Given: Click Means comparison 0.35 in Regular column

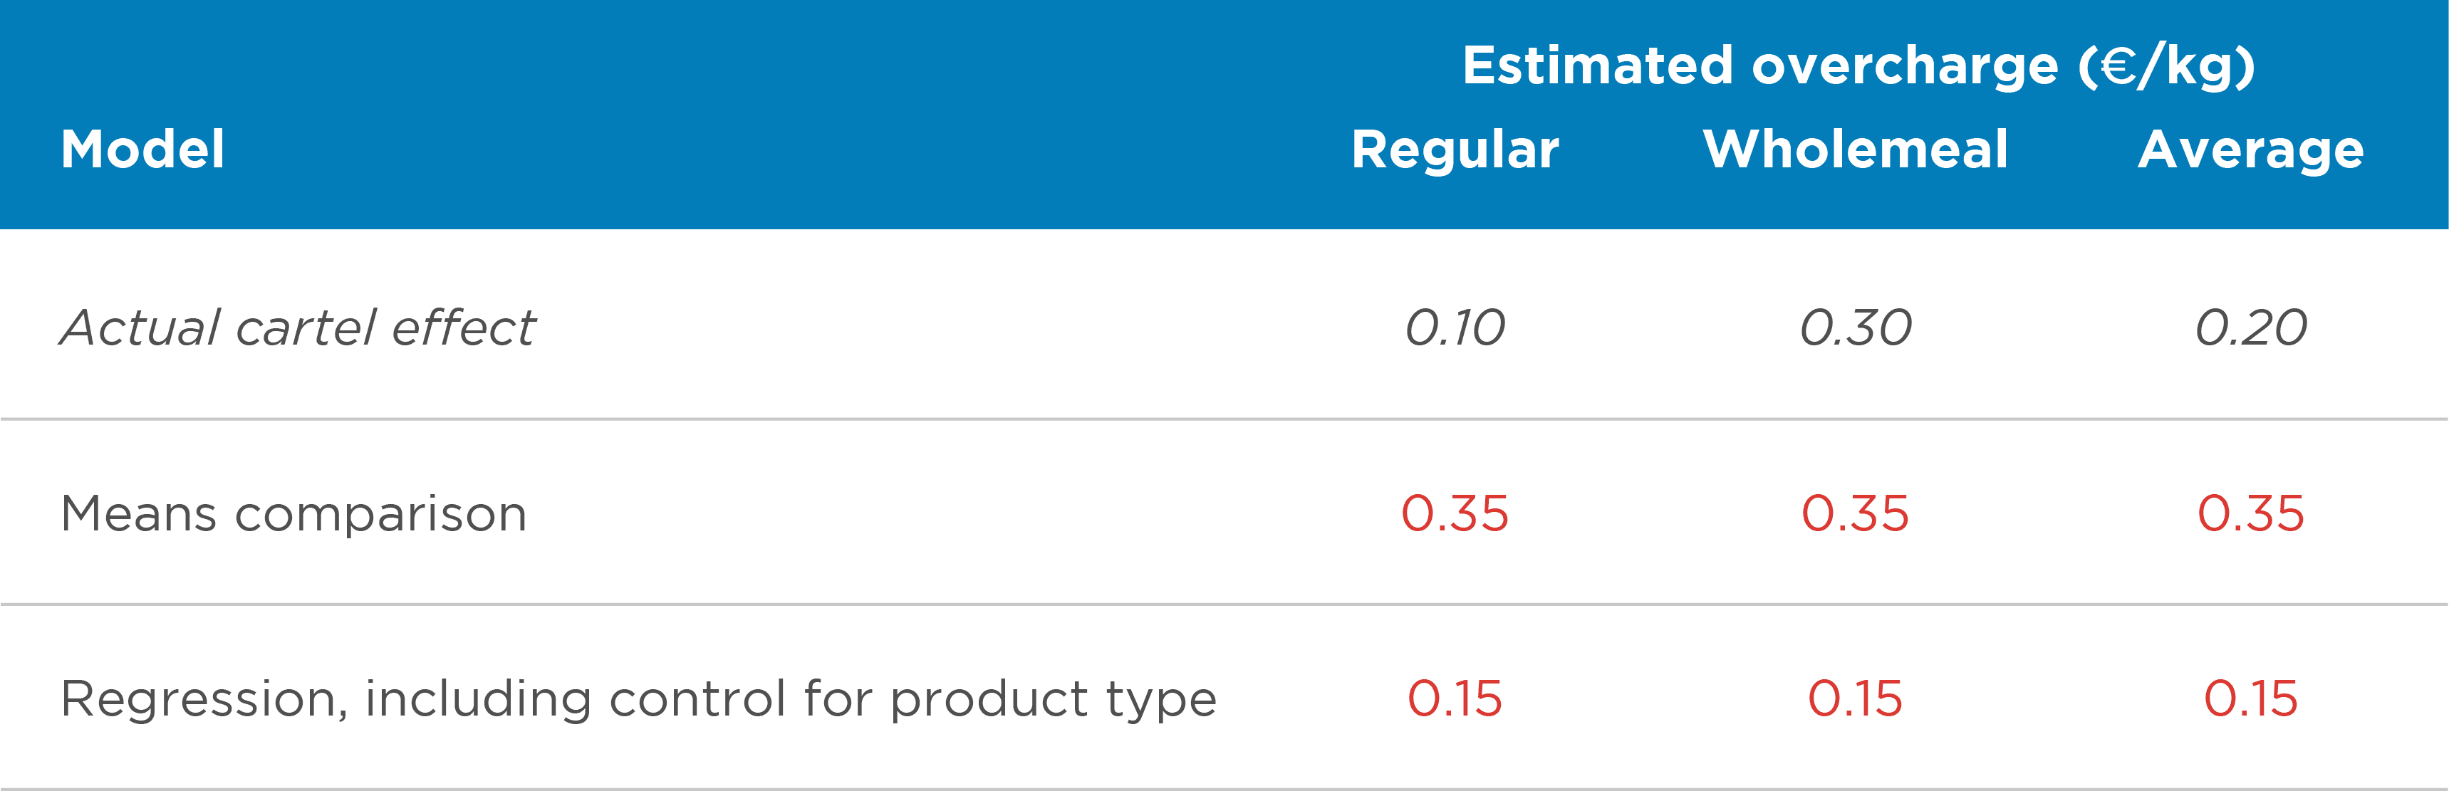Looking at the screenshot, I should 1455,514.
